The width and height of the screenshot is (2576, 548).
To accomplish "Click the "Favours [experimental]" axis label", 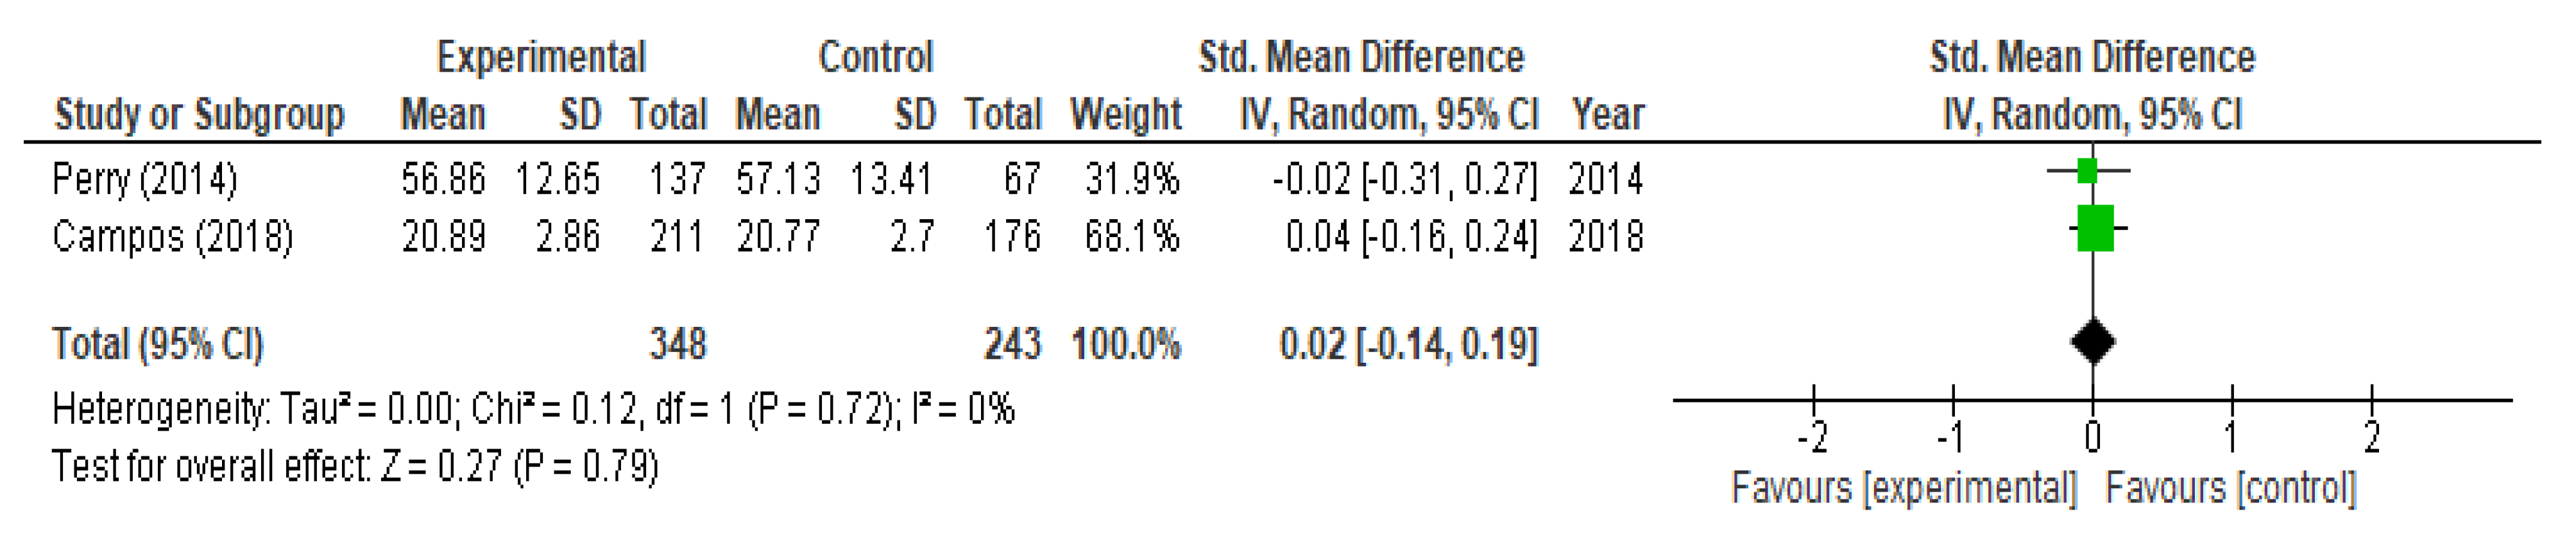I will 1904,488.
